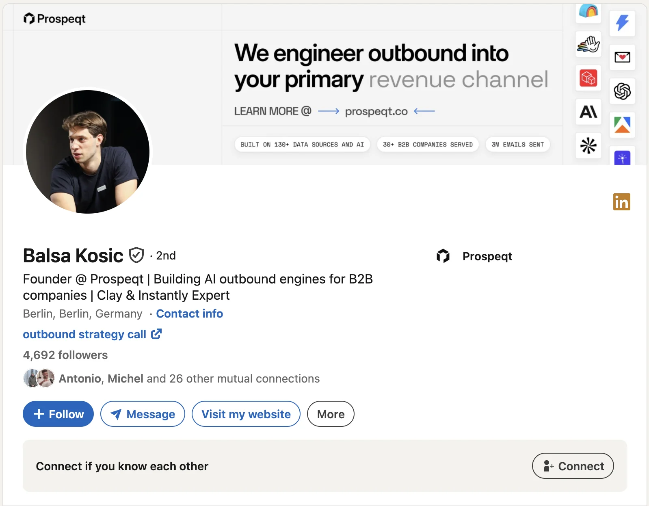The image size is (649, 506).
Task: Open the outbound strategy call link
Action: tap(84, 334)
